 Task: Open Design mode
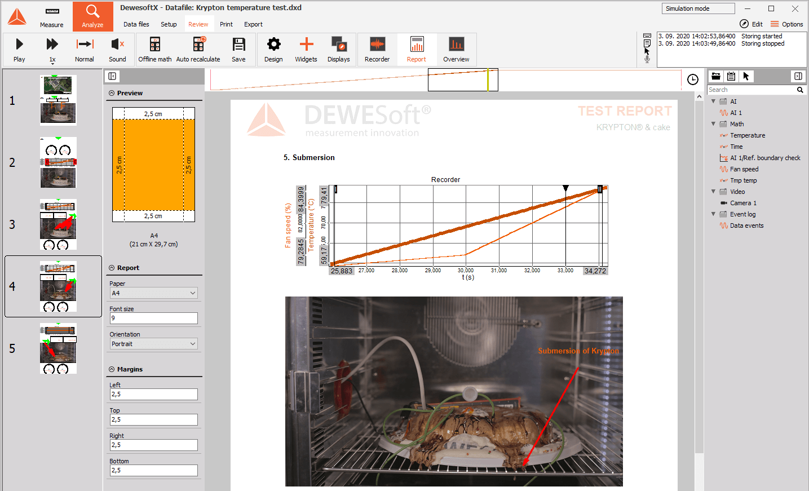click(273, 50)
